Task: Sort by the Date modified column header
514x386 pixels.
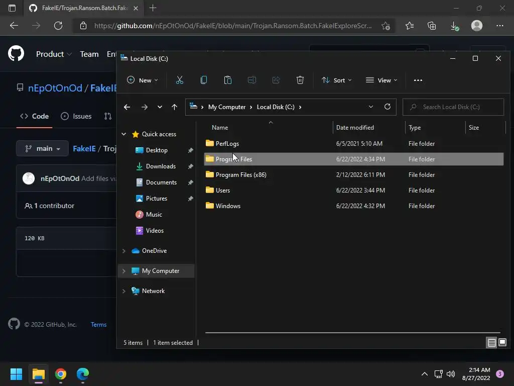Action: [355, 127]
